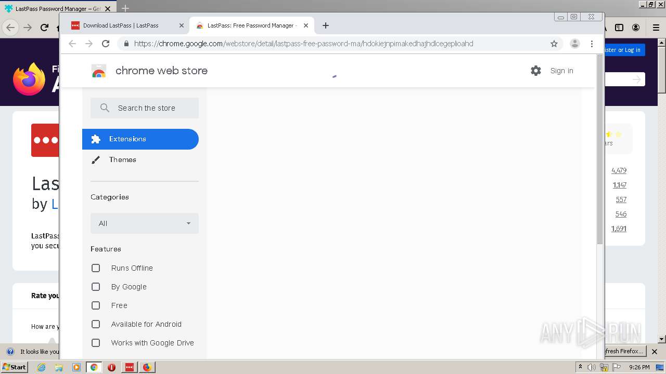
Task: Click the Chrome icon in the taskbar
Action: 94,367
